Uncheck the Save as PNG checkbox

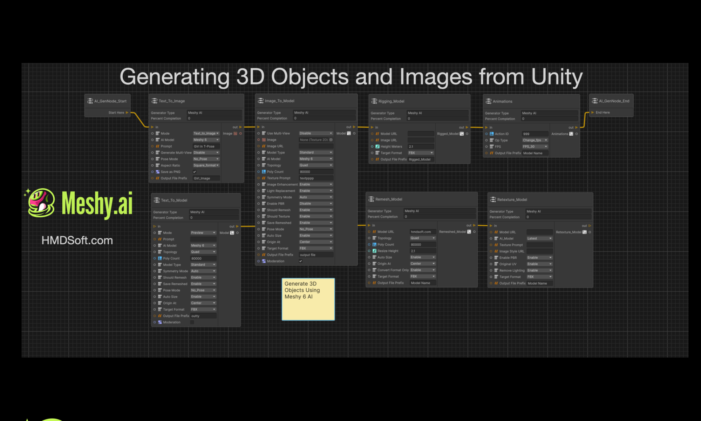pyautogui.click(x=195, y=172)
